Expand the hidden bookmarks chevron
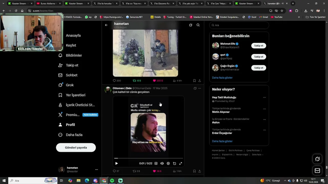The image size is (328, 184). pyautogui.click(x=299, y=17)
